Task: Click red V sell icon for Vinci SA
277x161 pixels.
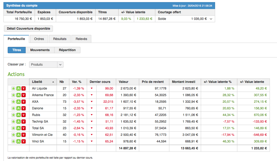Action: [x=24, y=141]
